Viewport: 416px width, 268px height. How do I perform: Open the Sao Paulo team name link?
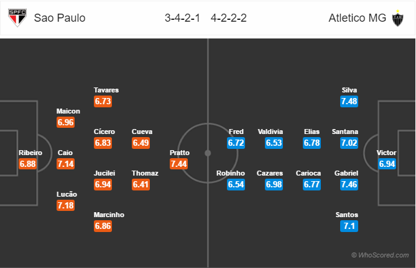(x=60, y=18)
